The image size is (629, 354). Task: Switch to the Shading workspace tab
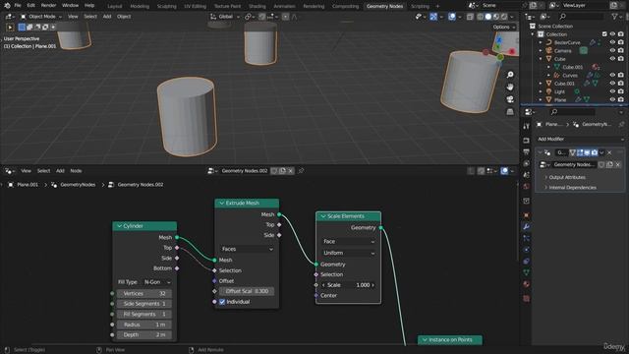[x=257, y=6]
